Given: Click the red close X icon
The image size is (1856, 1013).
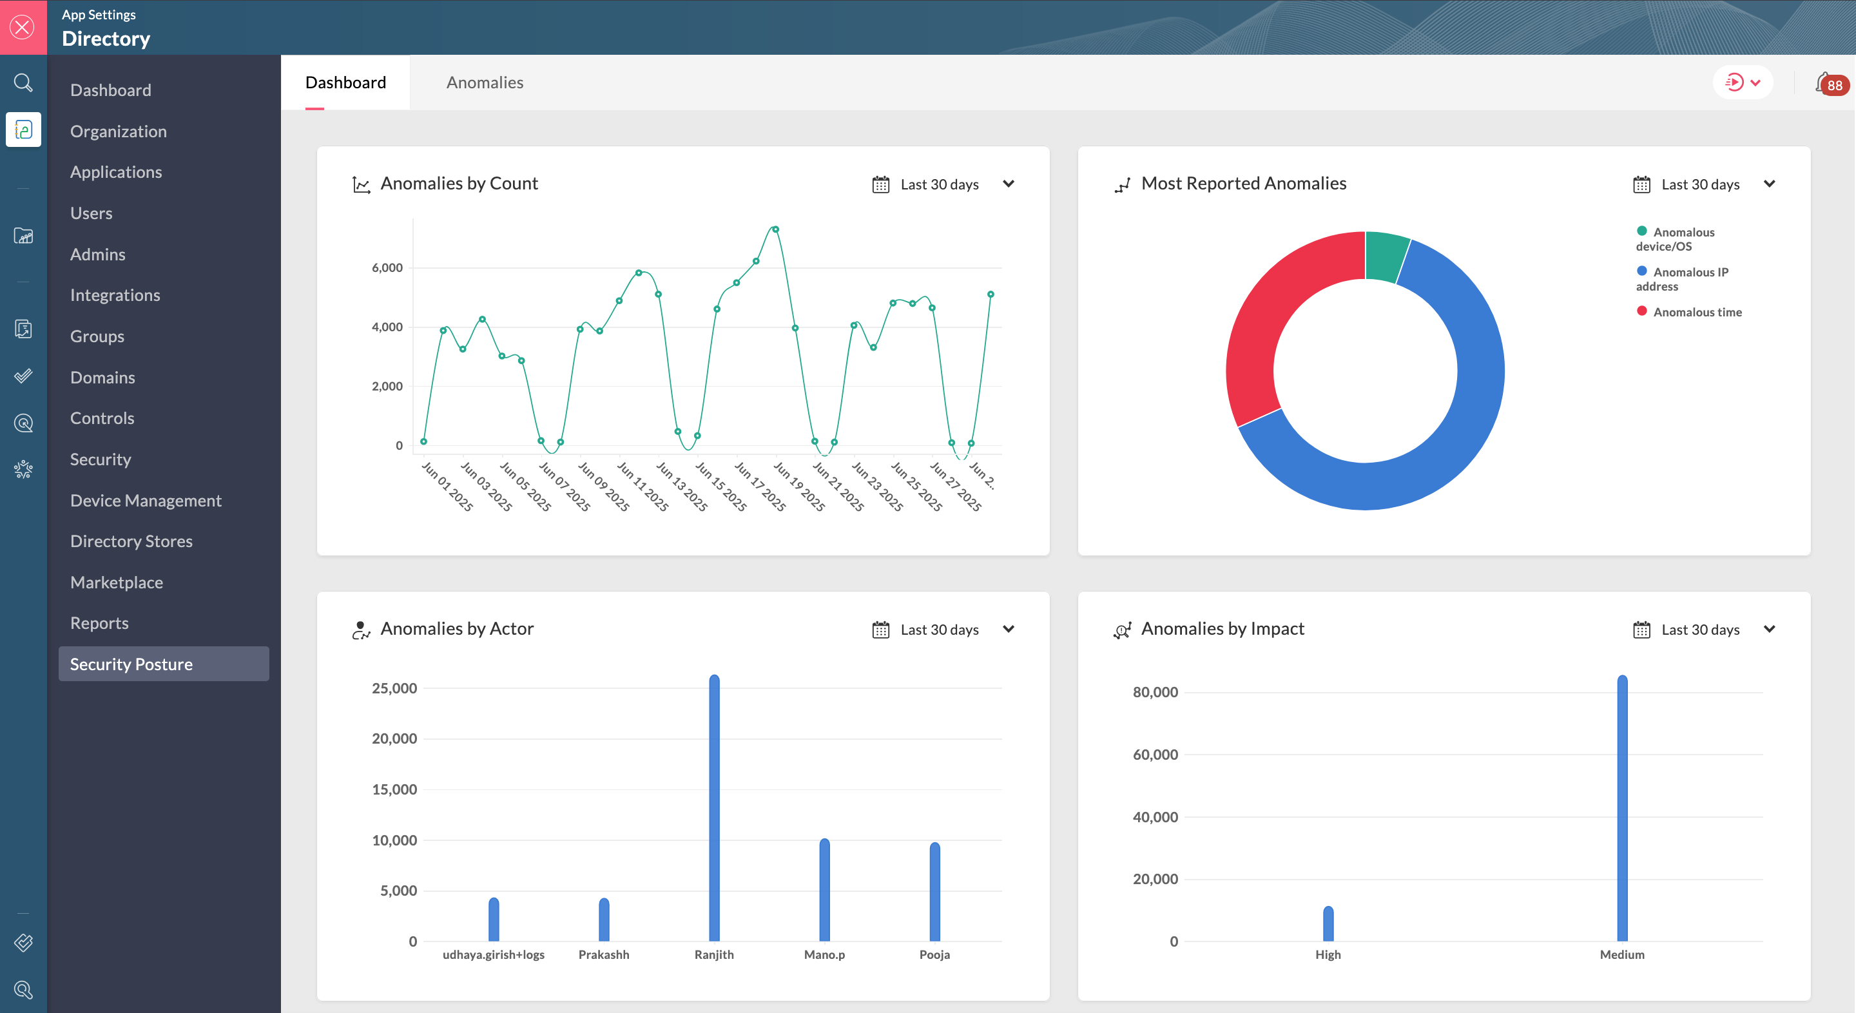Looking at the screenshot, I should (23, 27).
